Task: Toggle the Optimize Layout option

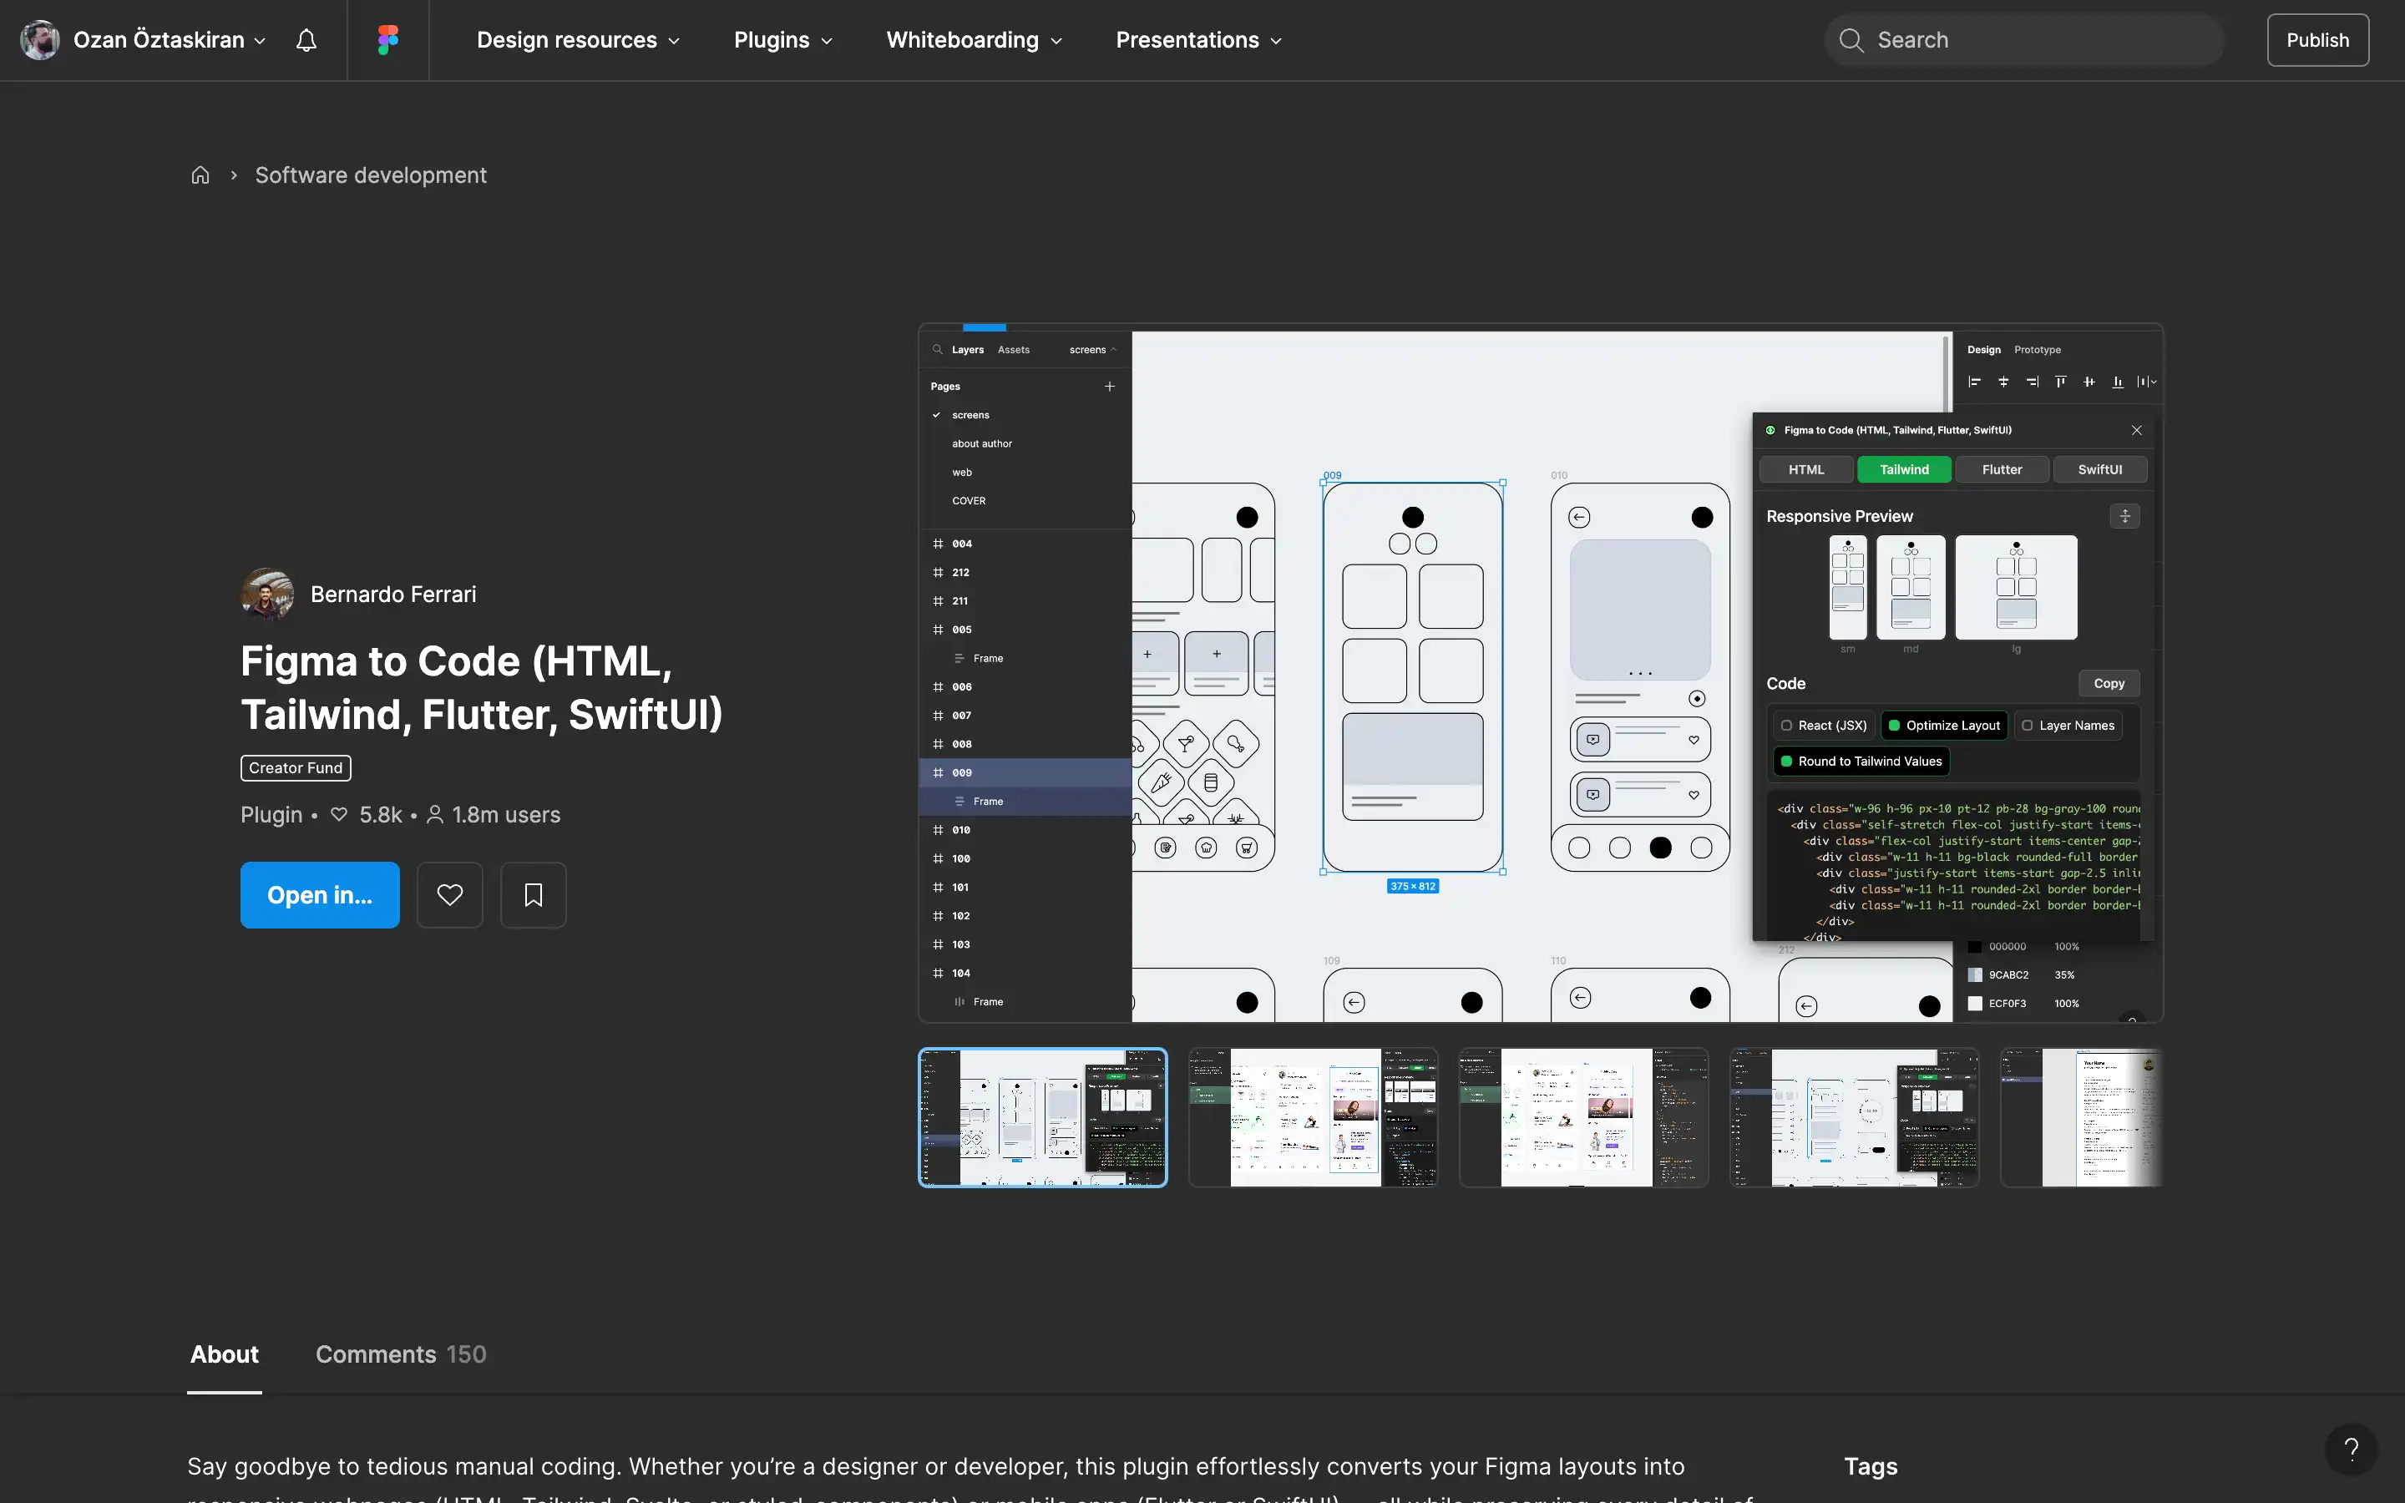Action: 1944,726
